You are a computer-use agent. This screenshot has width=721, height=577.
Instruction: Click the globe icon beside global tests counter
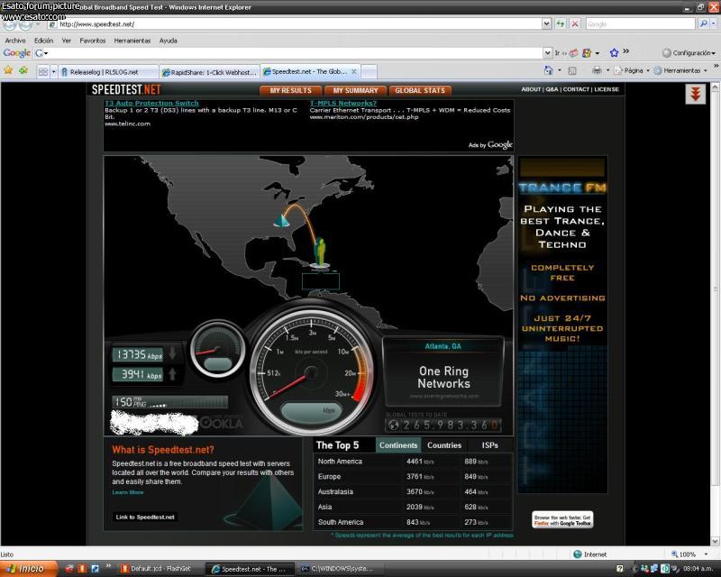(394, 426)
